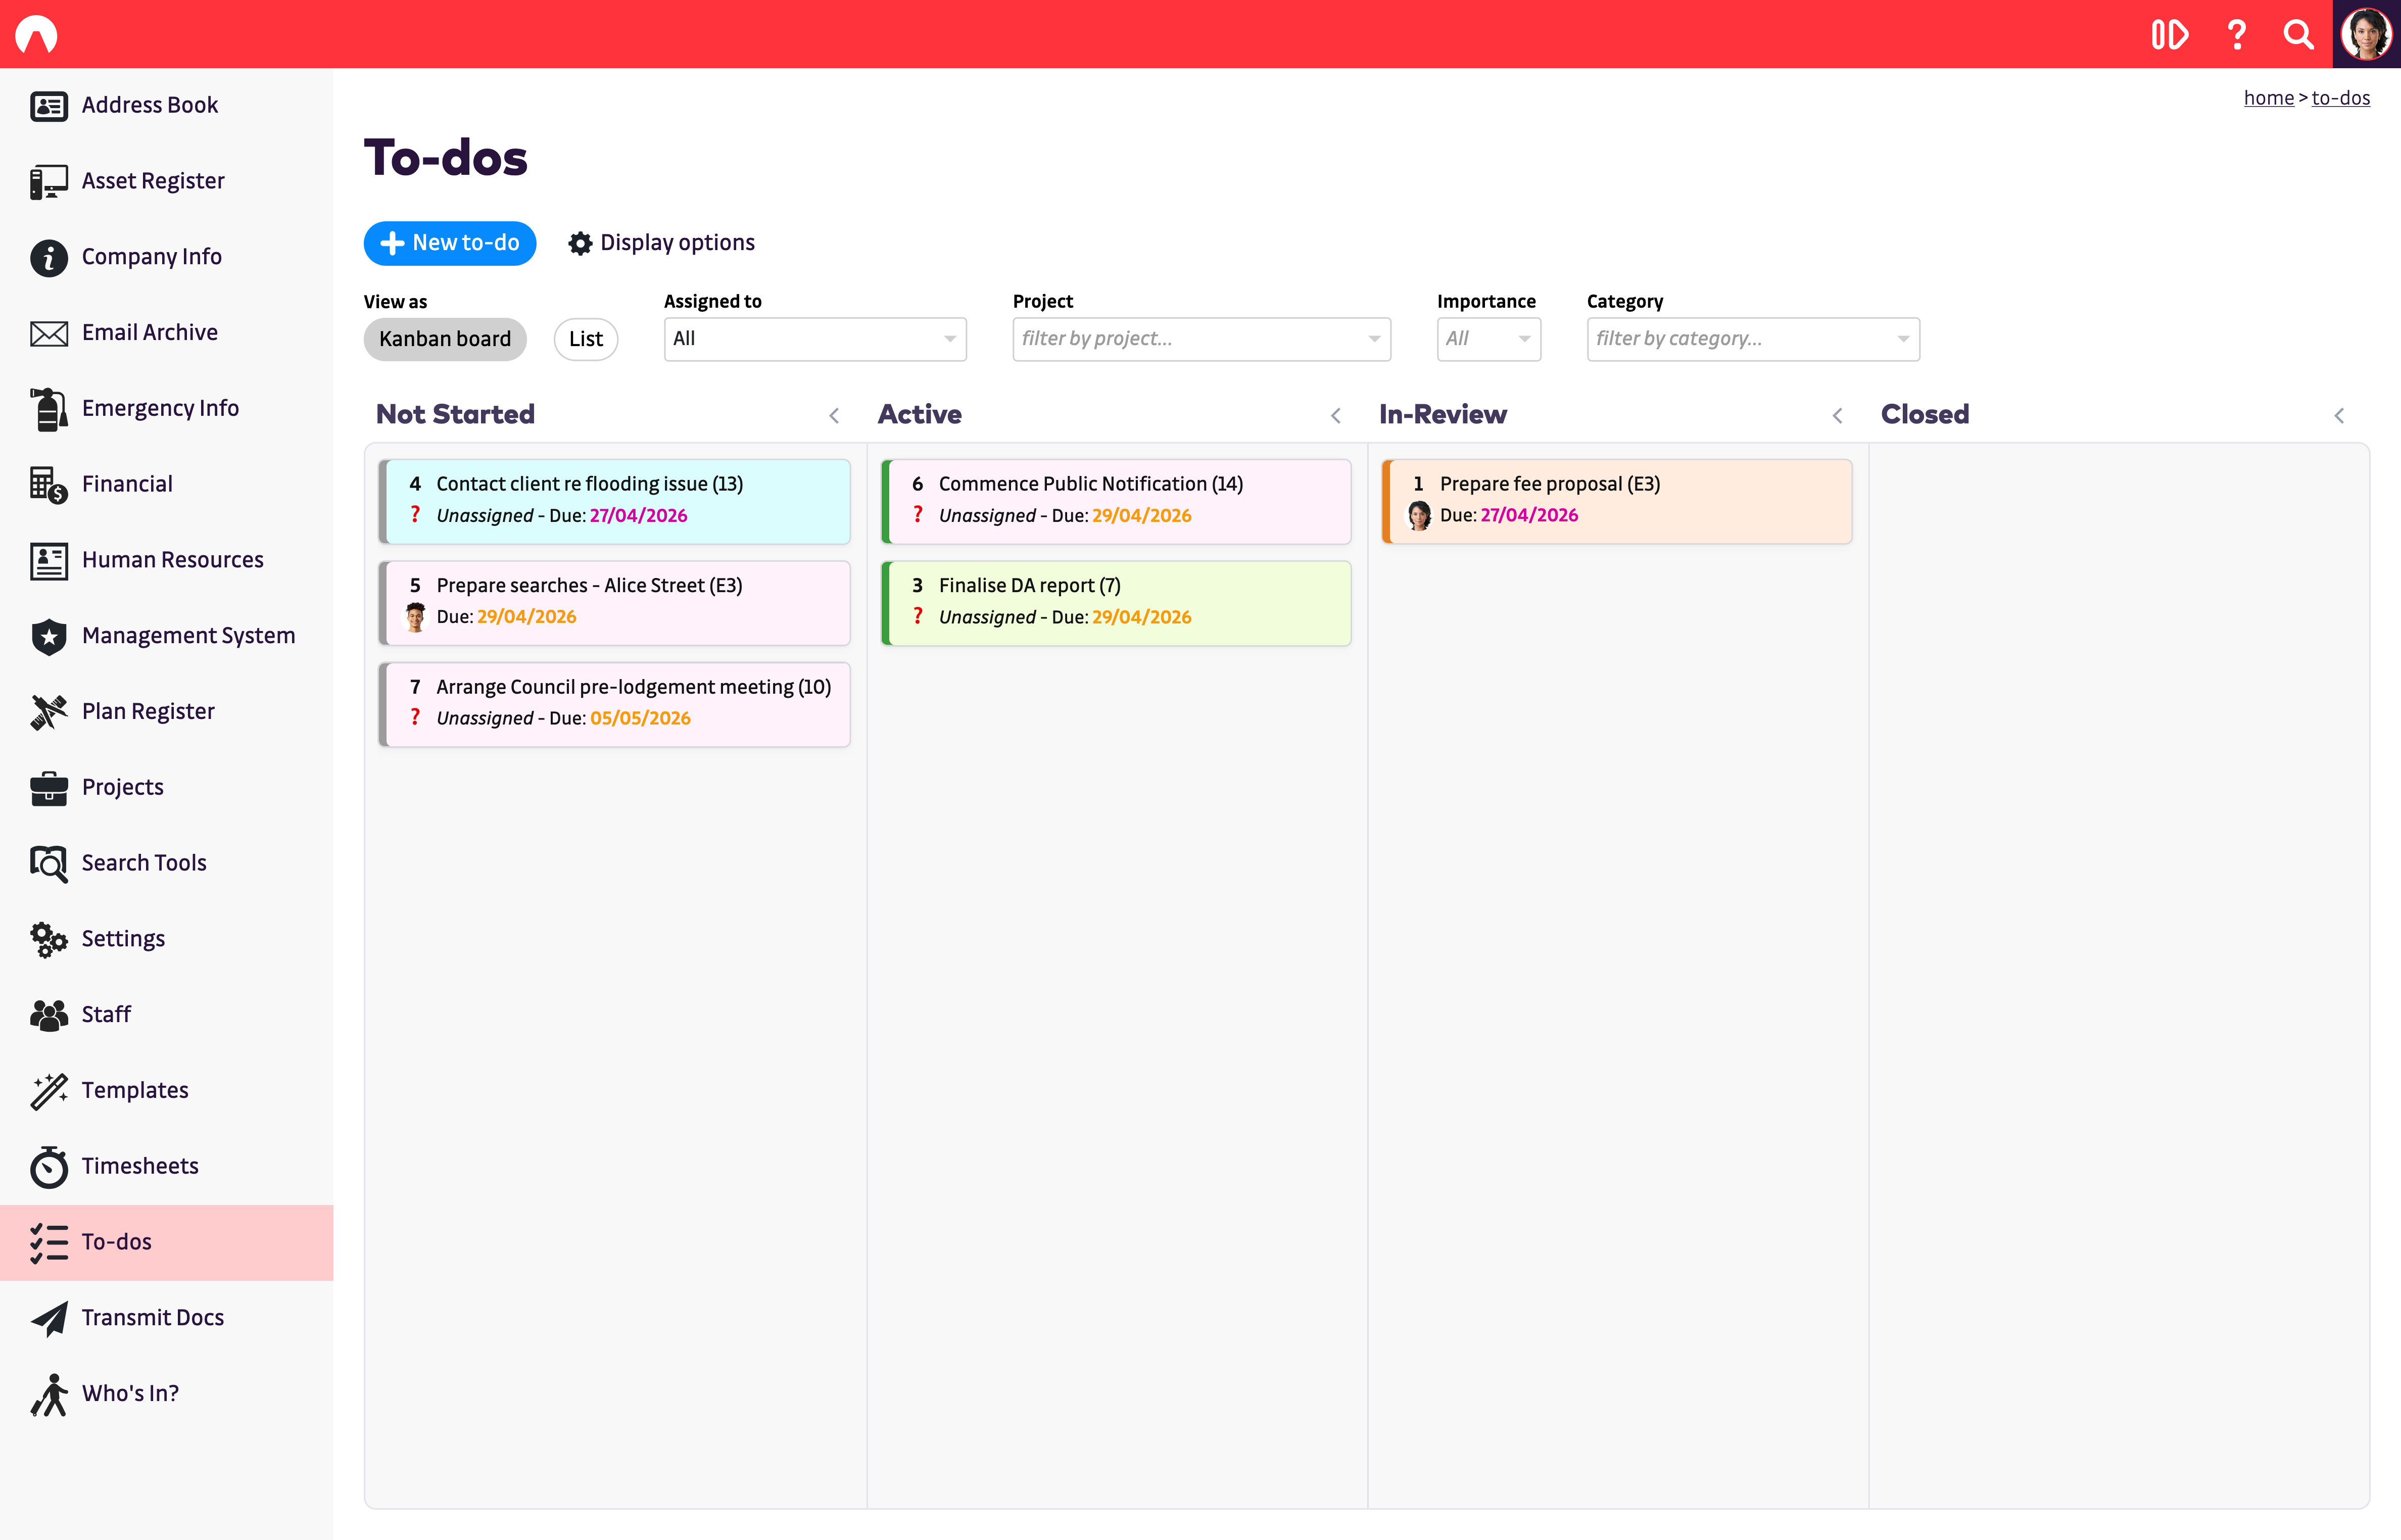The height and width of the screenshot is (1540, 2401).
Task: Open Display options gear icon
Action: point(580,243)
